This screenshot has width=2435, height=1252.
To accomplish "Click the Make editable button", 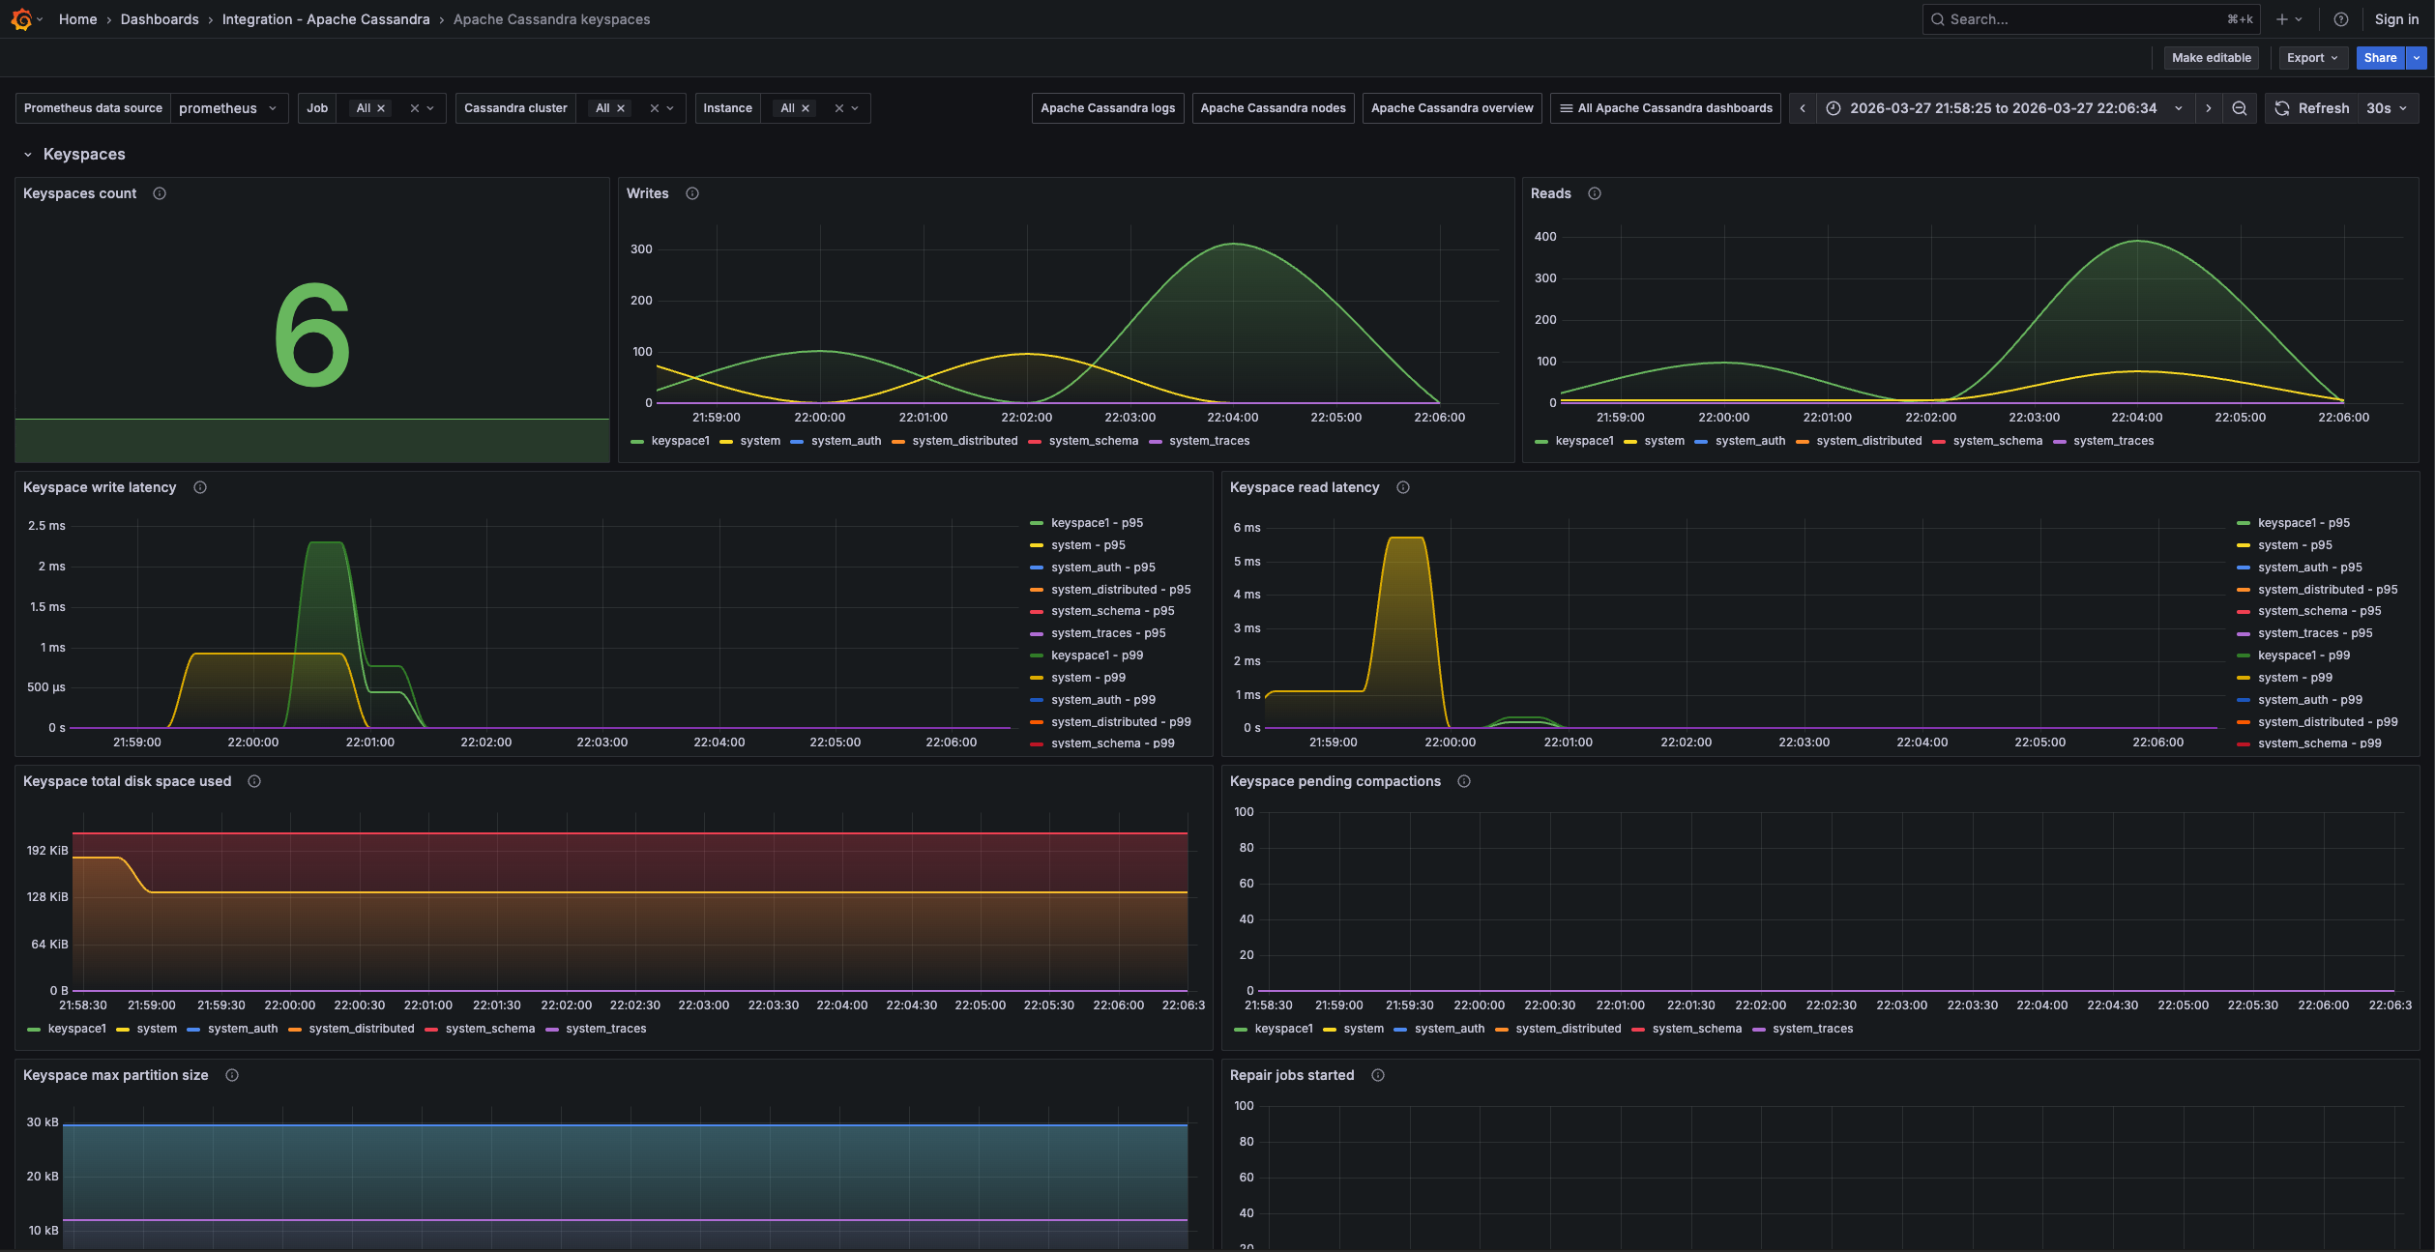I will [x=2211, y=58].
